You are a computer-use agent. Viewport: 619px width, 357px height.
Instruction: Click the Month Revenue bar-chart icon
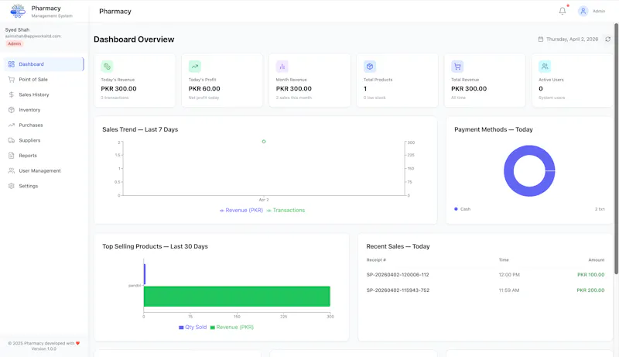pos(282,67)
